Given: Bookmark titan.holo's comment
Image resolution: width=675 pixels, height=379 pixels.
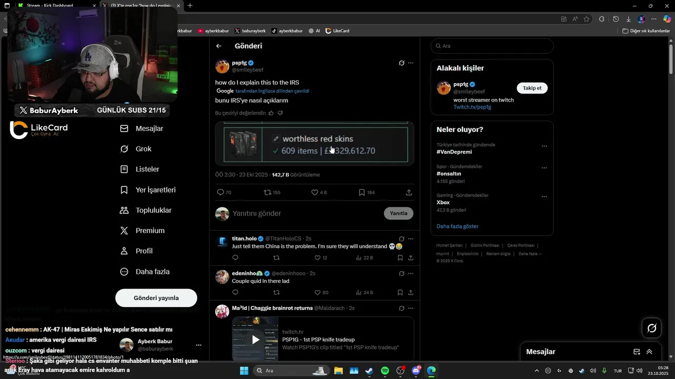Looking at the screenshot, I should click(x=400, y=258).
